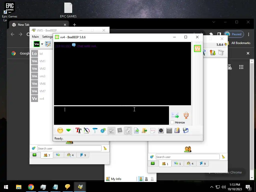This screenshot has width=256, height=192.
Task: Open the Main menu in VM5 BeeBEEP
Action: pyautogui.click(x=35, y=36)
